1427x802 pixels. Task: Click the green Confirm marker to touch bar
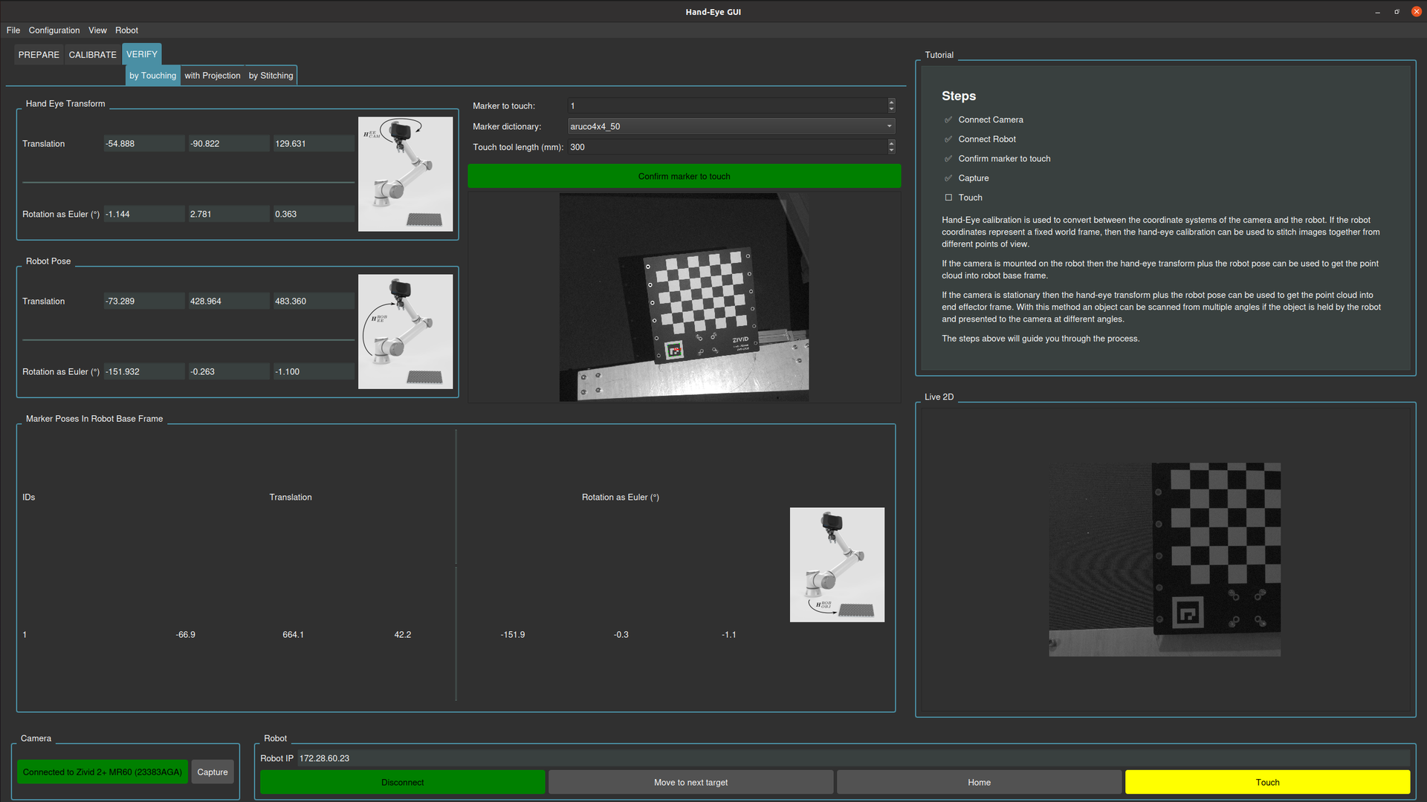click(684, 176)
